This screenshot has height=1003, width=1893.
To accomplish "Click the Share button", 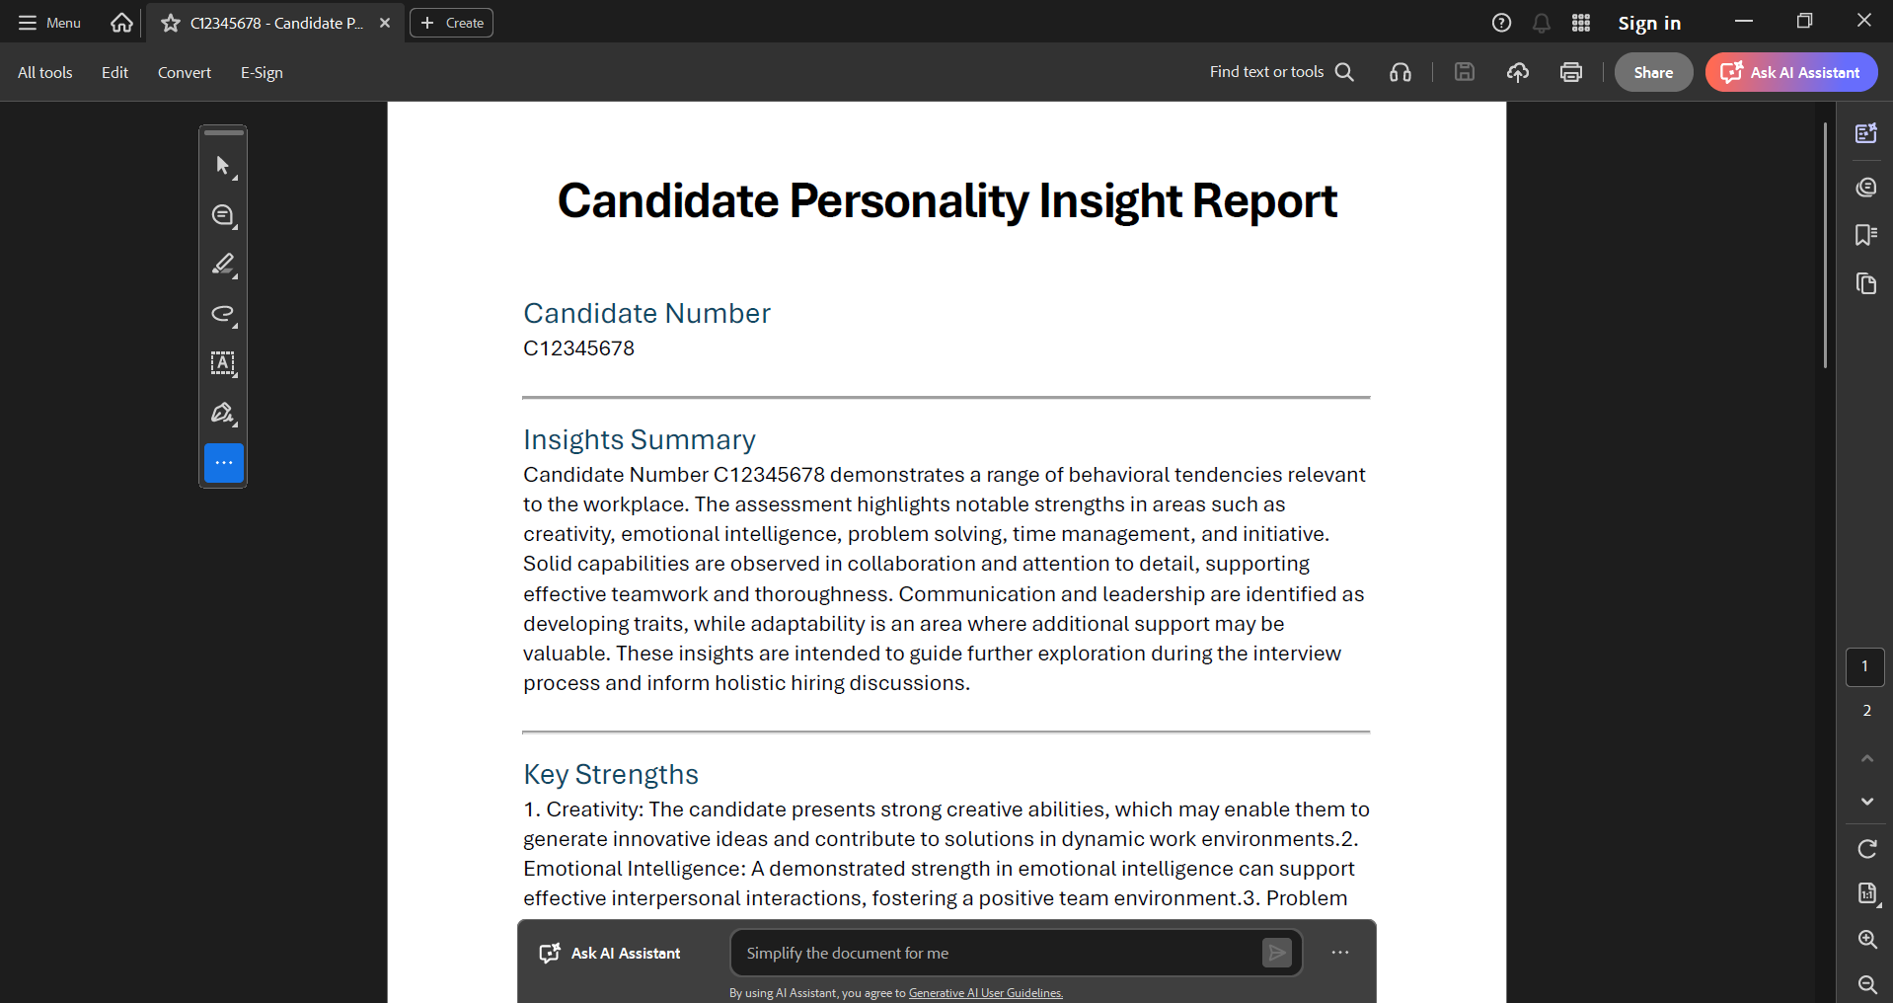I will (1653, 72).
